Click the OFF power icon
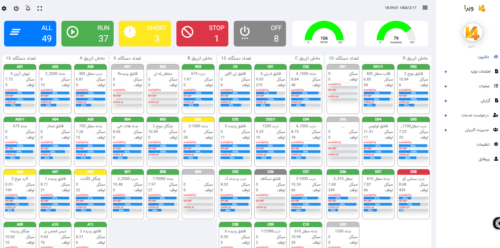The height and width of the screenshot is (248, 500). coord(245,33)
